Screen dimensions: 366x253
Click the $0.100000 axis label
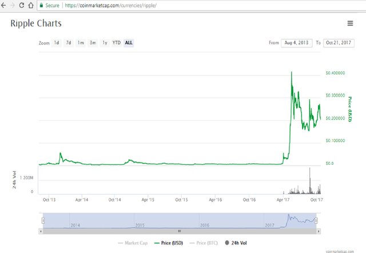[335, 141]
